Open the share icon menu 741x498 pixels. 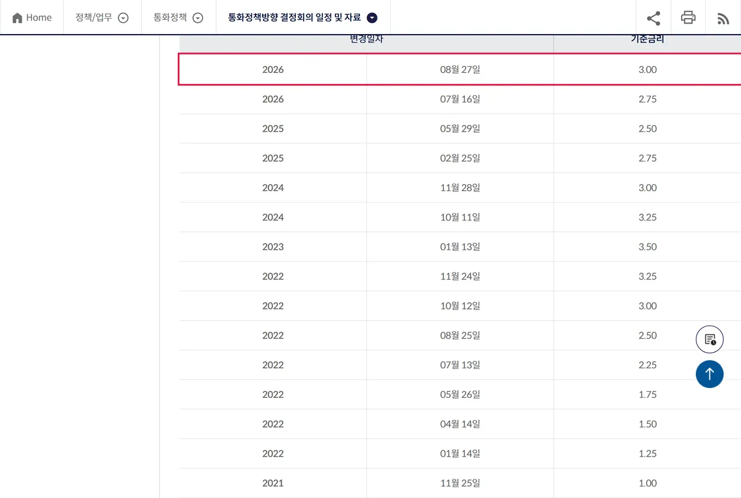[x=653, y=18]
